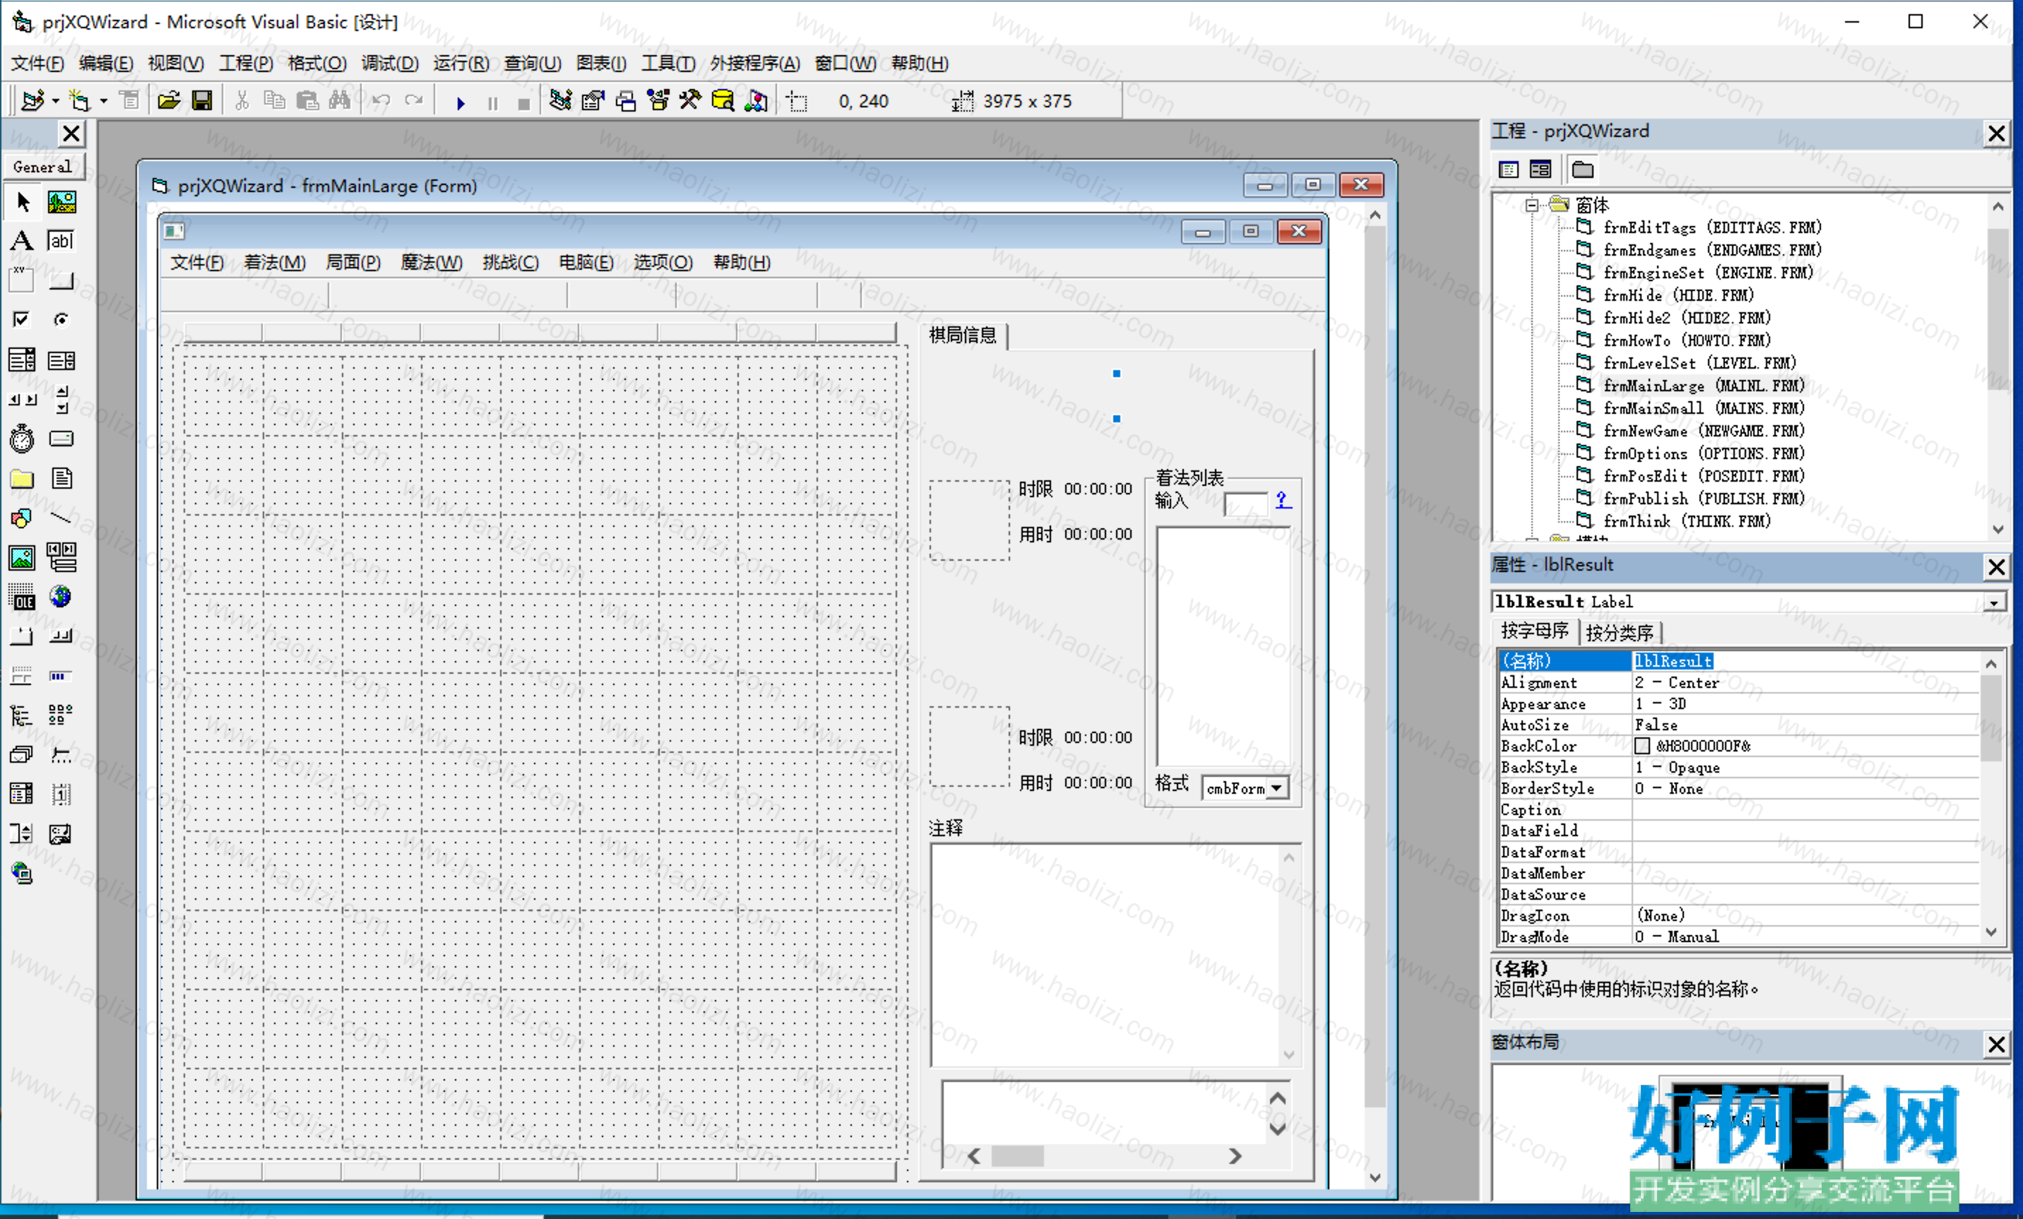Click the right arrow of horizontal scrollbar

click(x=1234, y=1157)
